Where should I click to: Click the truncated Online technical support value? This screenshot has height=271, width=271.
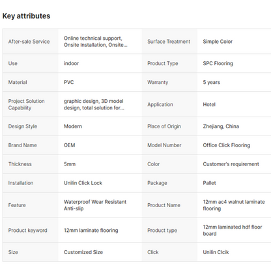coord(96,42)
